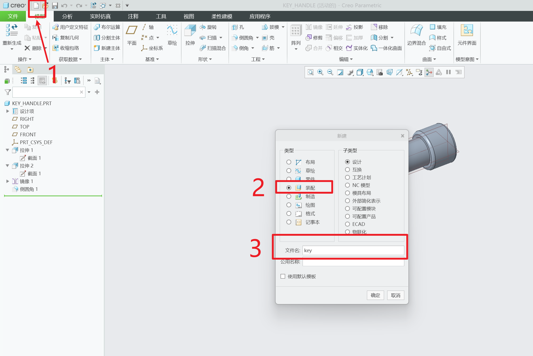Click the model tree search filter field
Viewport: 533px width, 356px height.
click(x=46, y=92)
